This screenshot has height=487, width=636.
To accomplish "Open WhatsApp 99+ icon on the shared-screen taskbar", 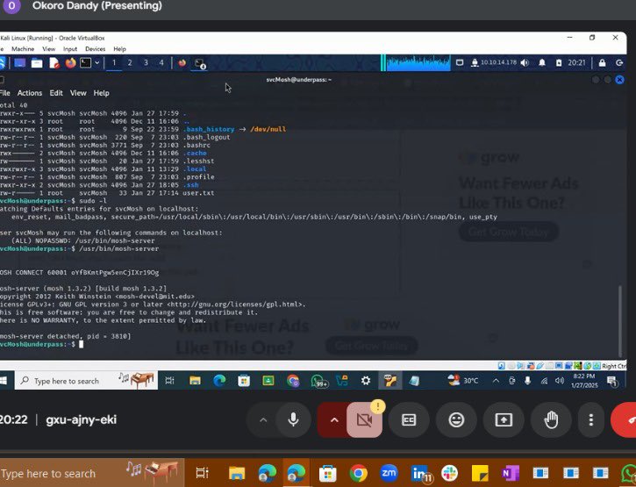I will (x=318, y=381).
